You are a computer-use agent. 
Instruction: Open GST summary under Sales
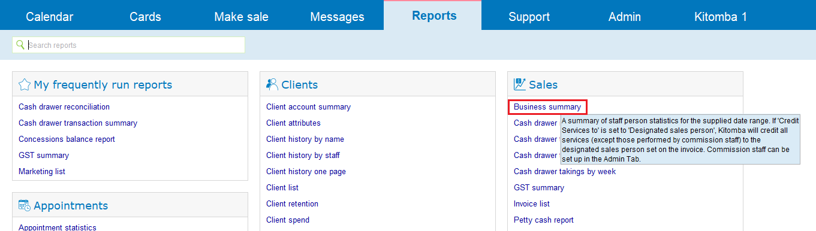539,188
